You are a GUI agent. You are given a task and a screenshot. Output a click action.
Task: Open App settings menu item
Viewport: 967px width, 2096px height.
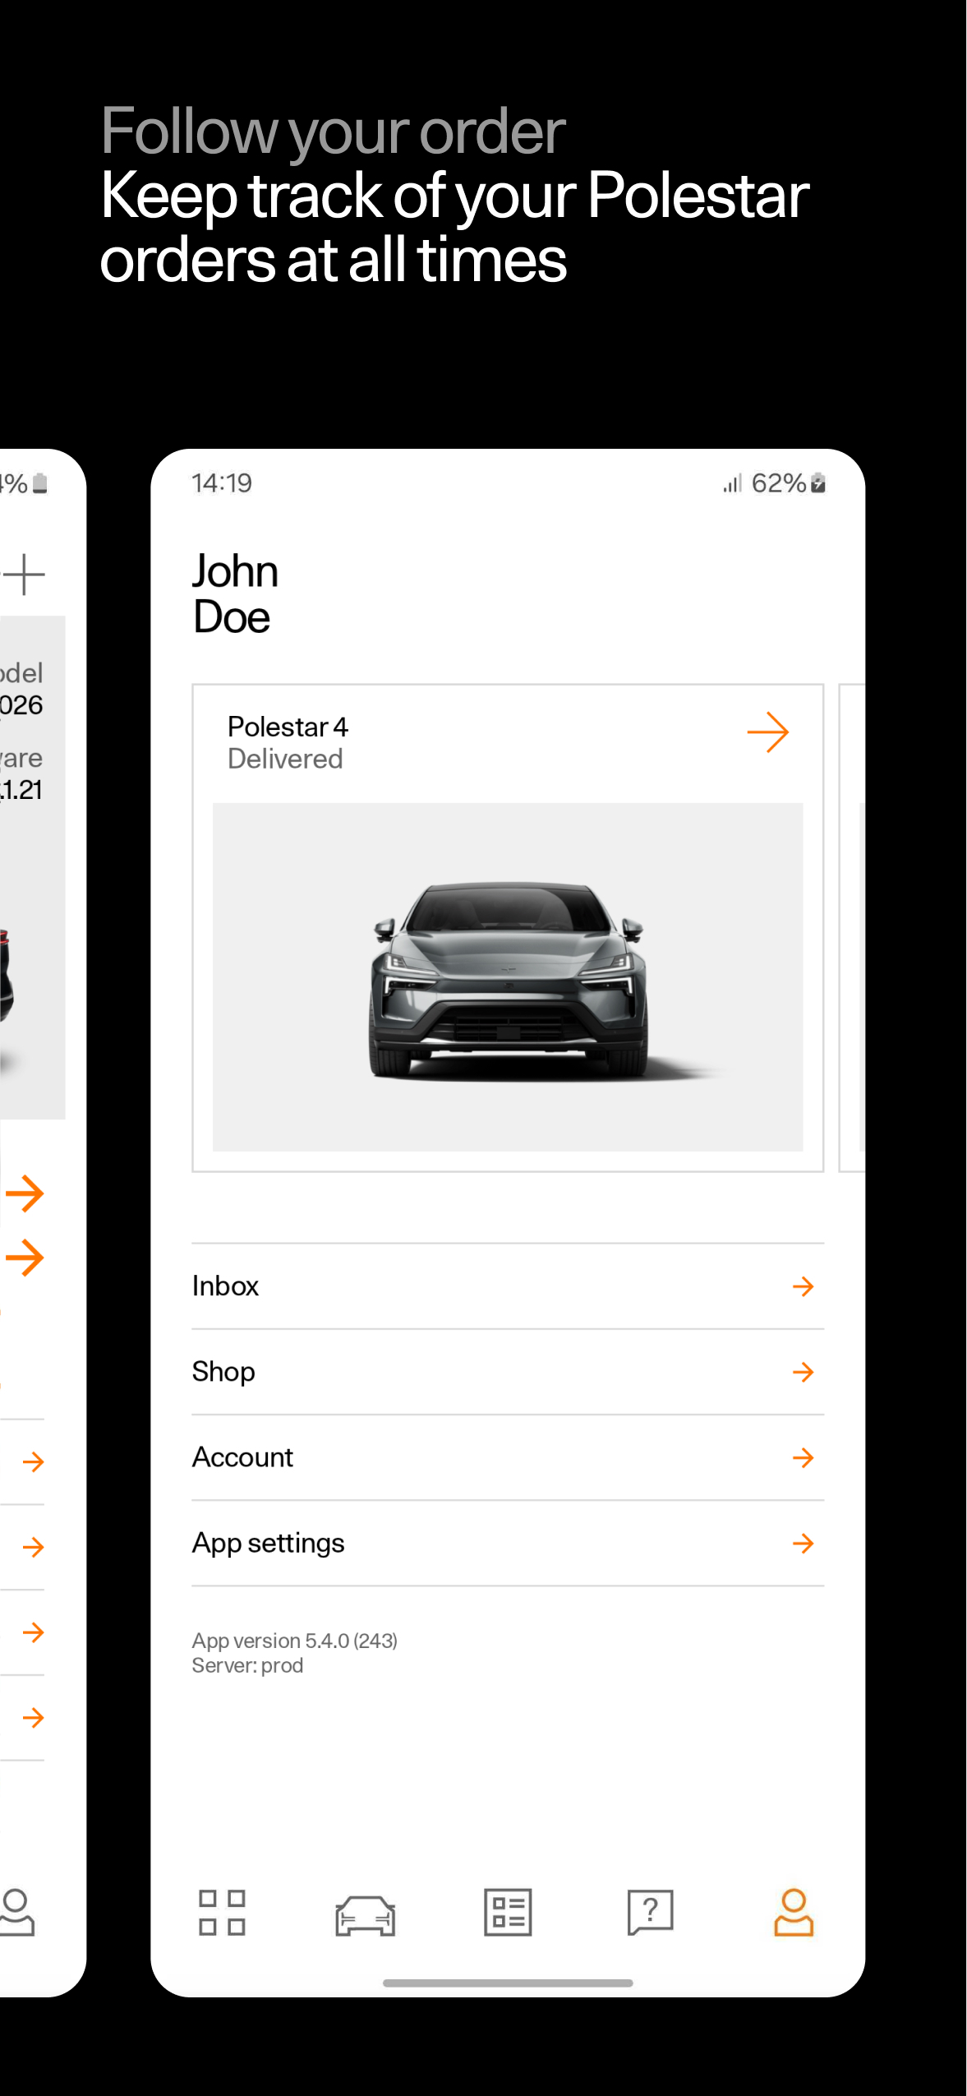(508, 1544)
